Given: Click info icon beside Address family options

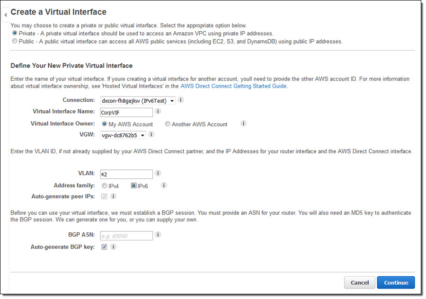Looking at the screenshot, I should tap(164, 185).
